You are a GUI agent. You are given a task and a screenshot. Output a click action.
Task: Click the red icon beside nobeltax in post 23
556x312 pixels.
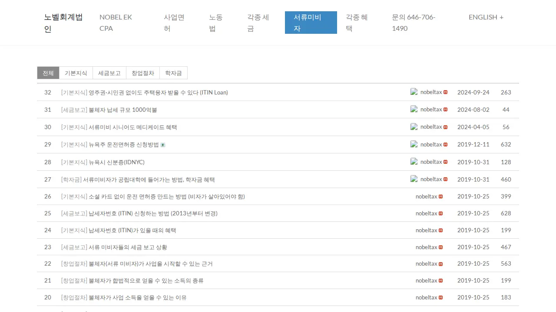pos(441,247)
